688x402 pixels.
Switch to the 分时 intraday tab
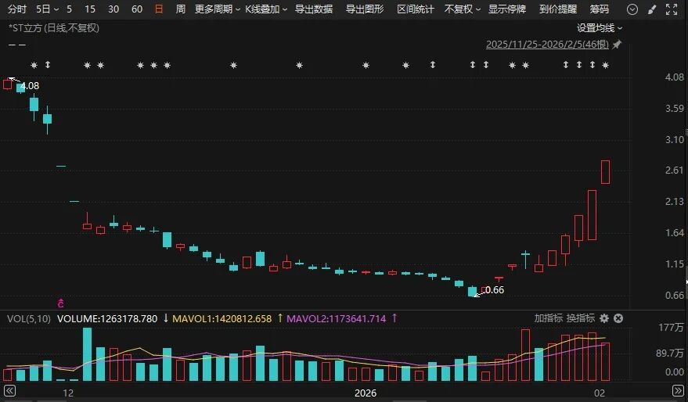click(16, 9)
